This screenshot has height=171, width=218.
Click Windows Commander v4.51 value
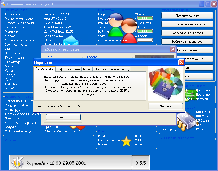click(63, 131)
